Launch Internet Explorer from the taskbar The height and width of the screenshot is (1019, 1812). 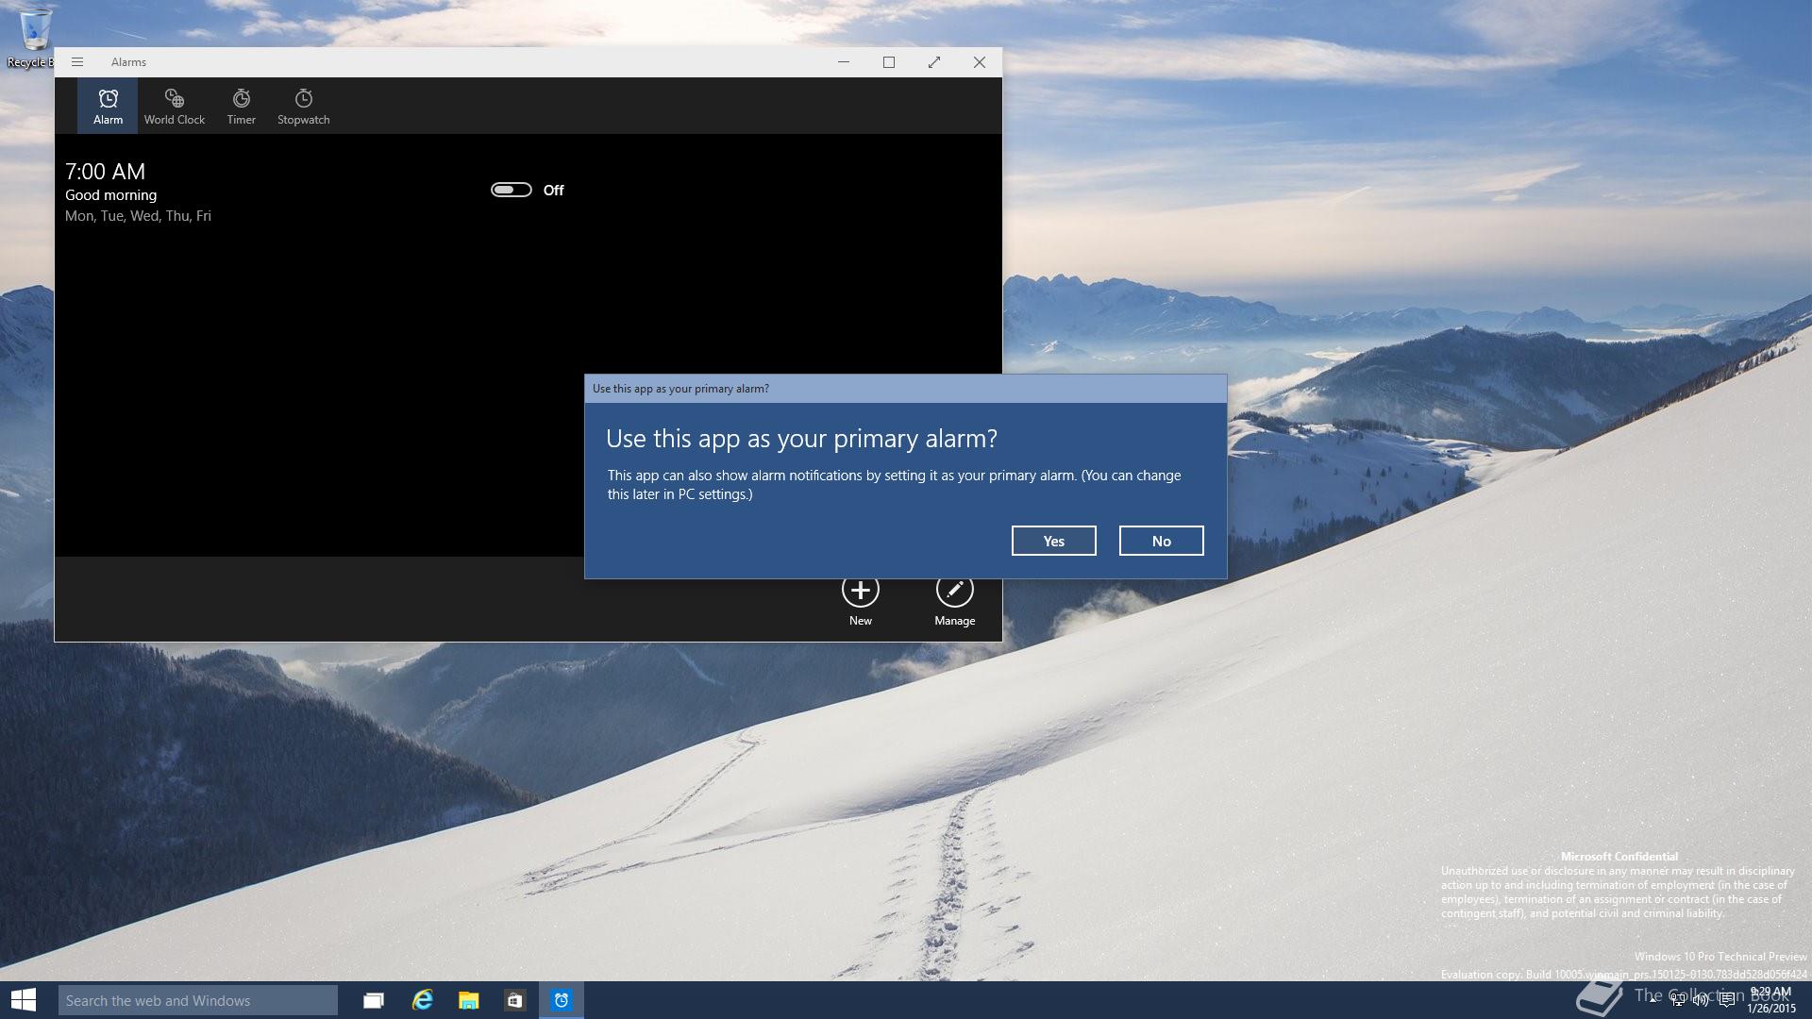422,1000
